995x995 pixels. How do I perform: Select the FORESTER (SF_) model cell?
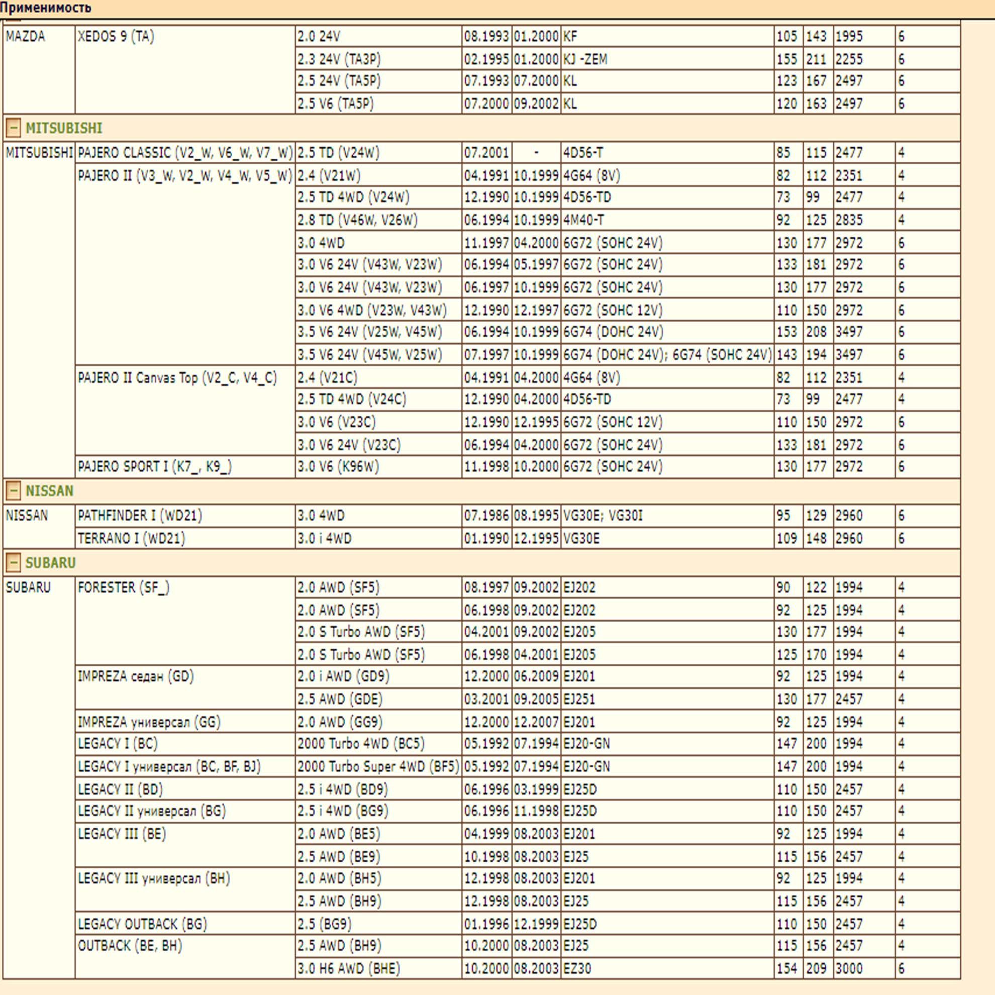pos(123,587)
